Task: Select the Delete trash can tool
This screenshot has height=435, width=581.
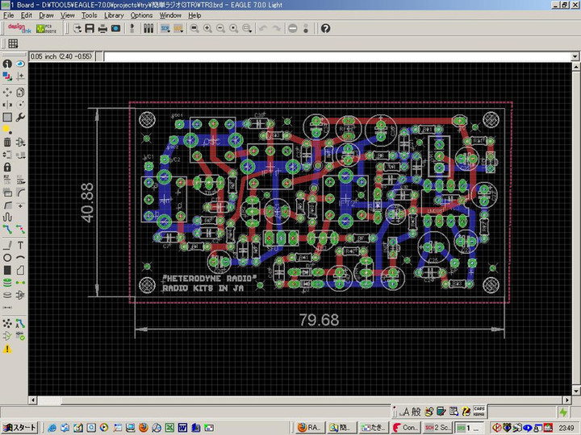Action: pos(7,142)
